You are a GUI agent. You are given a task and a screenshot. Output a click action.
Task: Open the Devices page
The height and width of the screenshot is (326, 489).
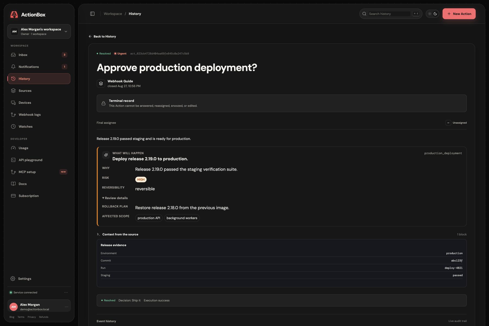[x=39, y=103]
